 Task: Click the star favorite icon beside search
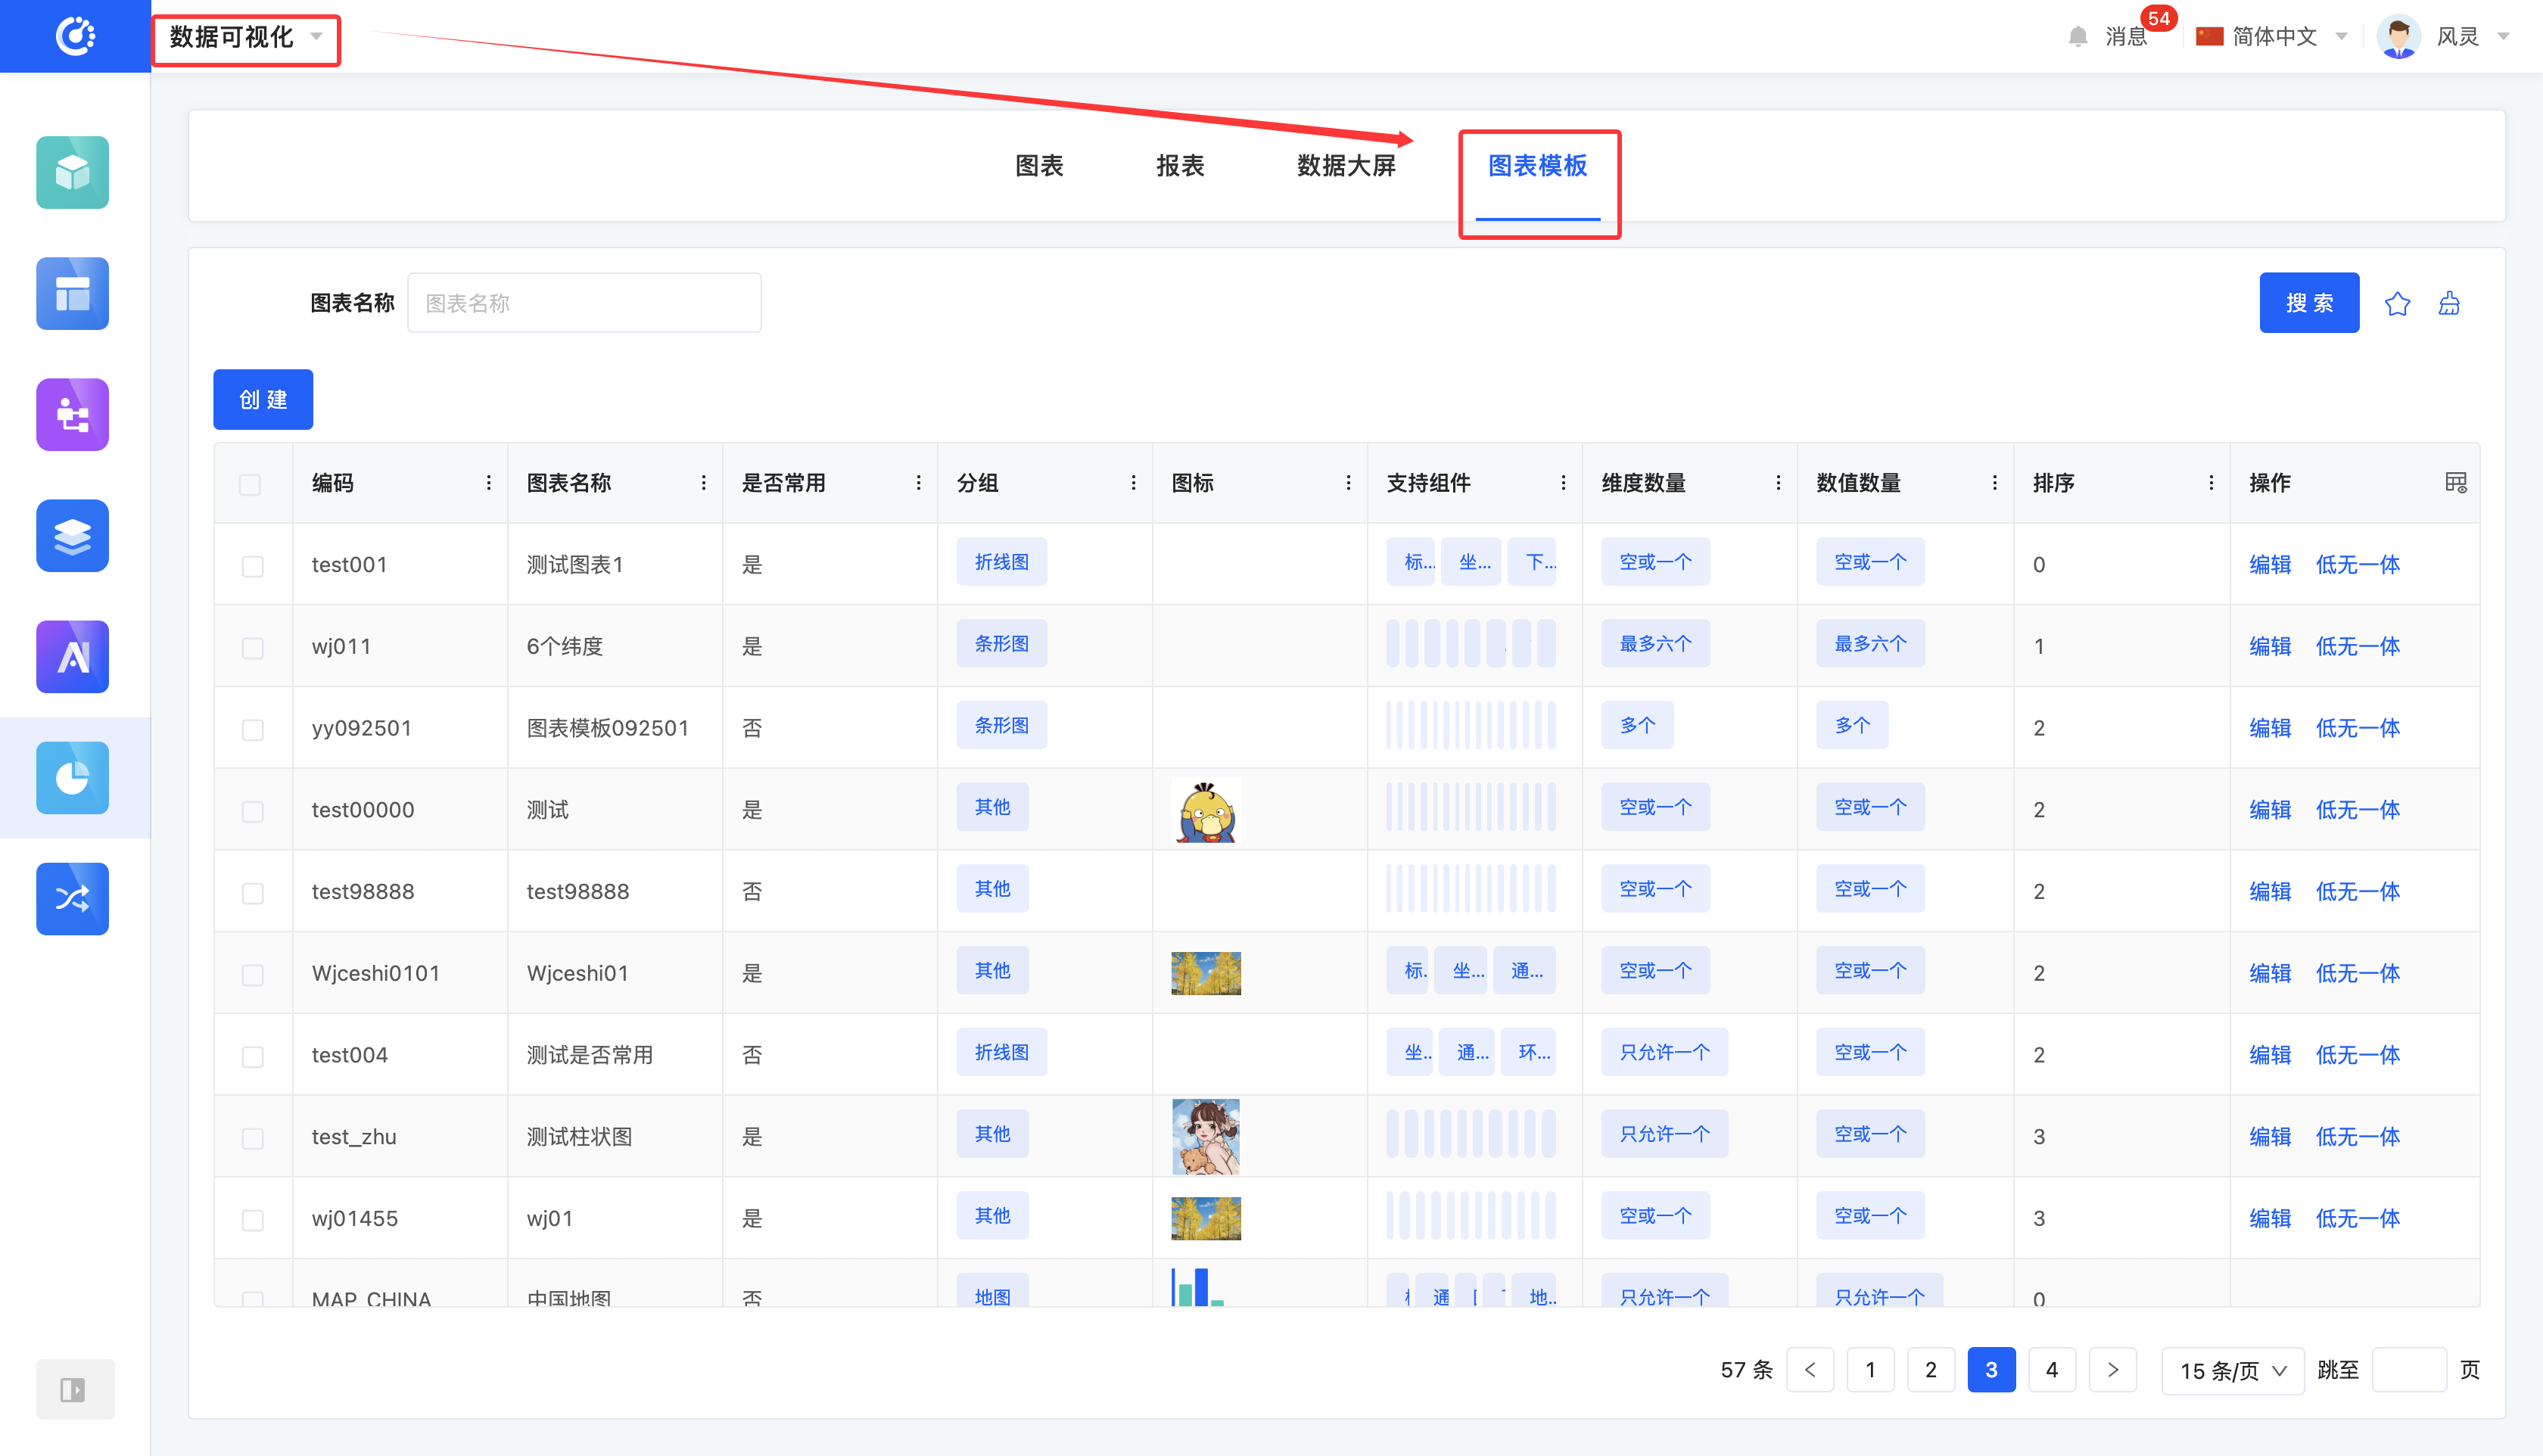pos(2396,303)
